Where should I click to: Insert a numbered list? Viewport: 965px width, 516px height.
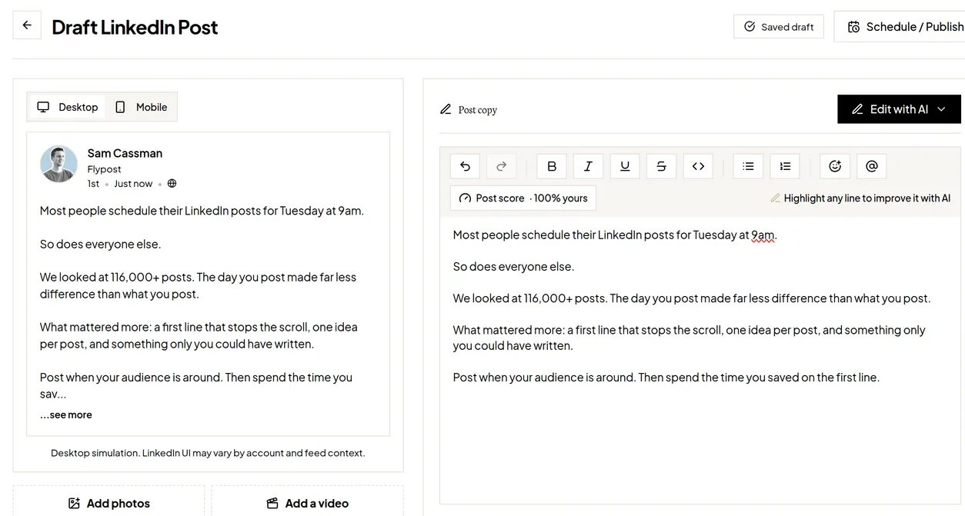click(785, 166)
